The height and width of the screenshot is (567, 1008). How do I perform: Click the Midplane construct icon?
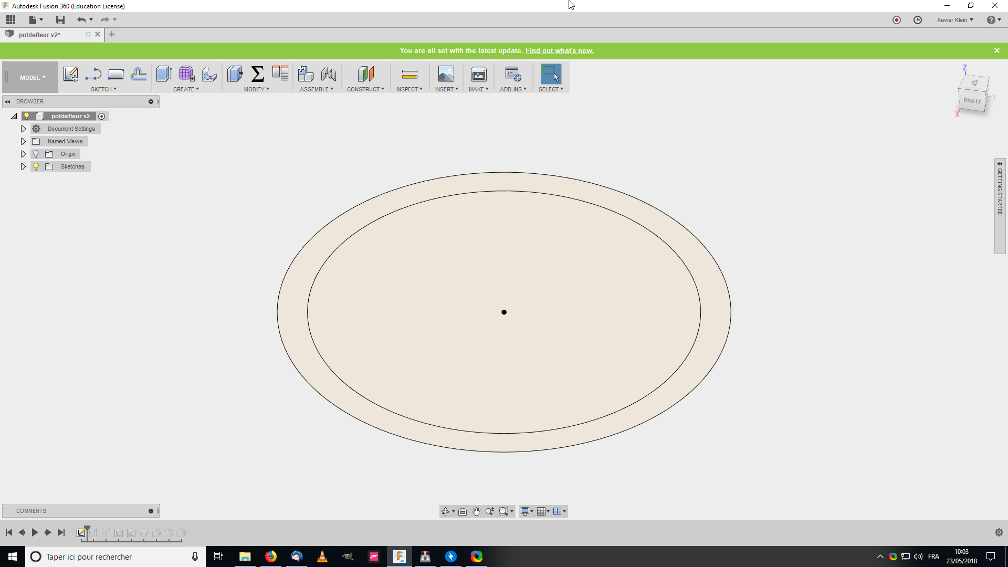coord(365,74)
